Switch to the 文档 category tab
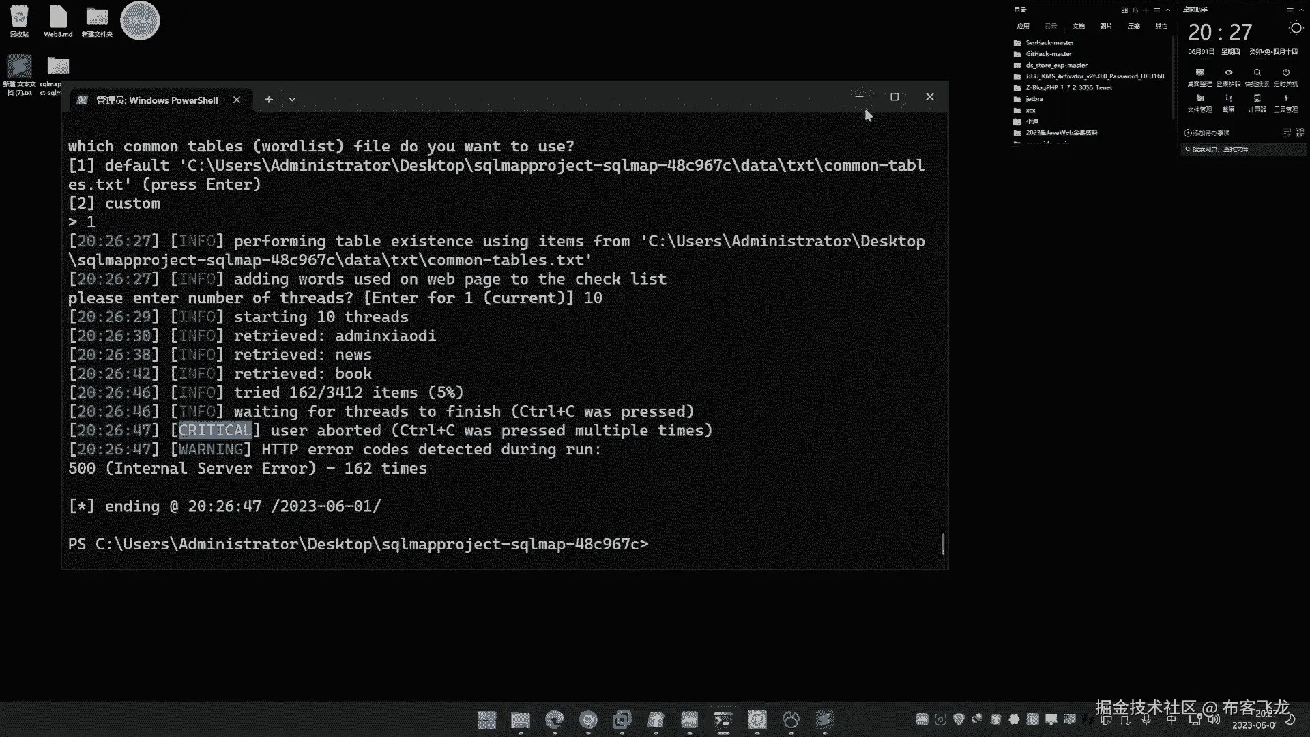The width and height of the screenshot is (1310, 737). pyautogui.click(x=1078, y=26)
